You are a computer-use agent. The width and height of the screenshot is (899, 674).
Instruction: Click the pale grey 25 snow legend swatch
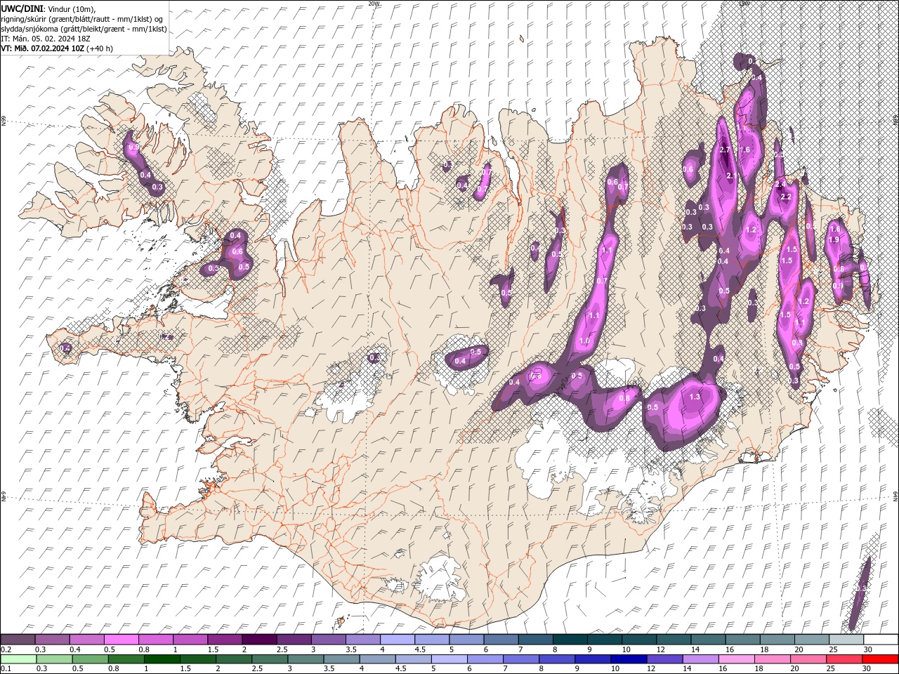click(x=846, y=640)
